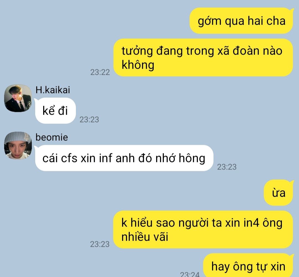Tap the "kể đi" message bubble

coord(55,111)
